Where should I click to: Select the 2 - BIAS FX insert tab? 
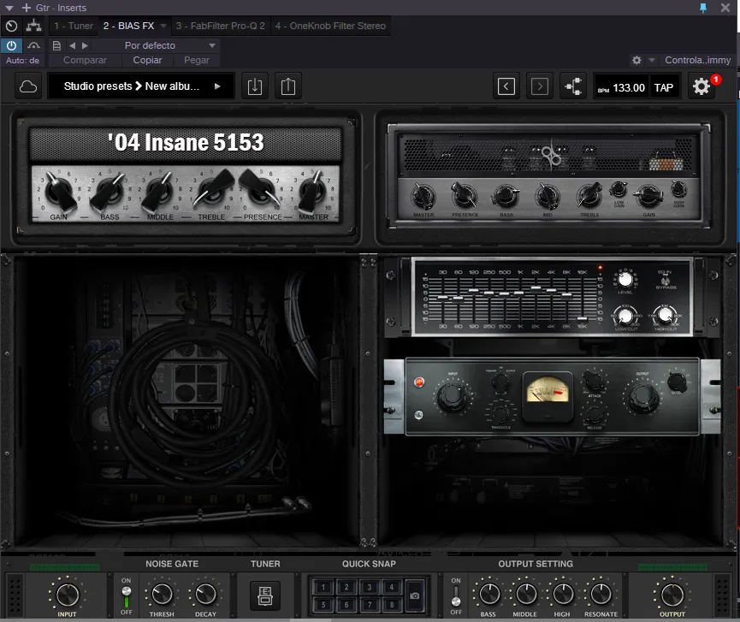(x=129, y=26)
